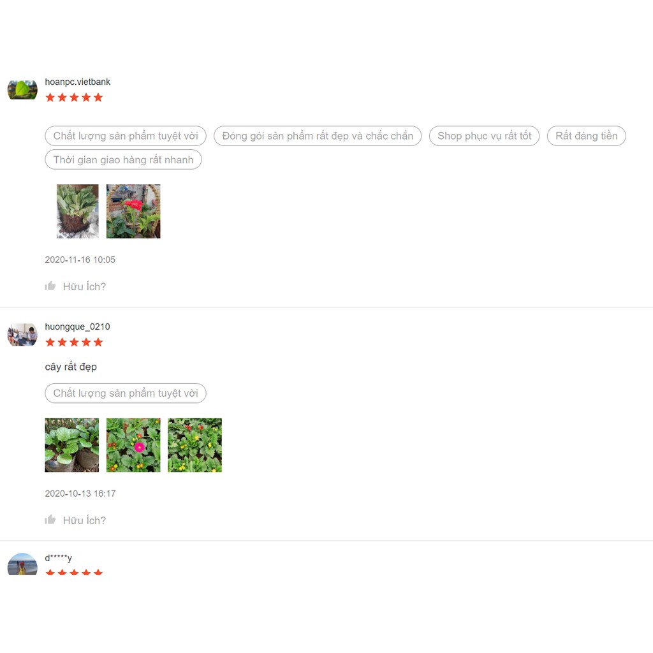Click thumbs-up icon under hoanpc.vietbank review

coord(50,286)
